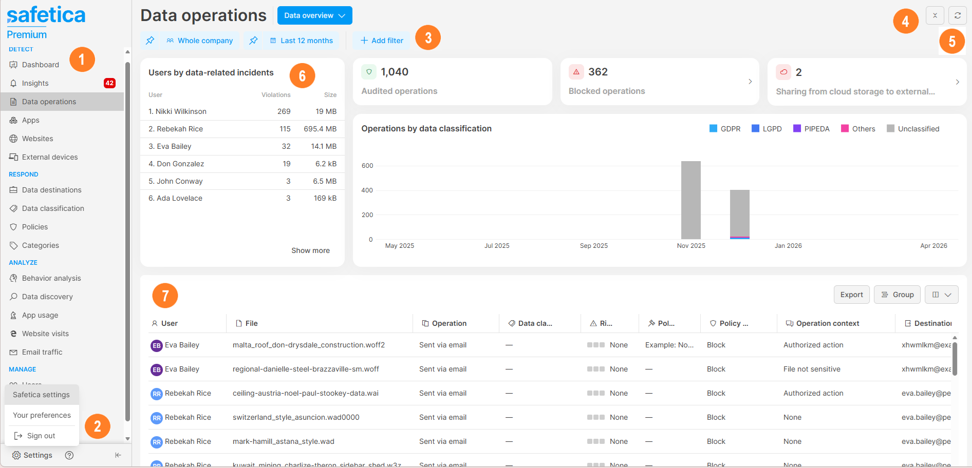Open the Behavior analysis page

[x=51, y=278]
